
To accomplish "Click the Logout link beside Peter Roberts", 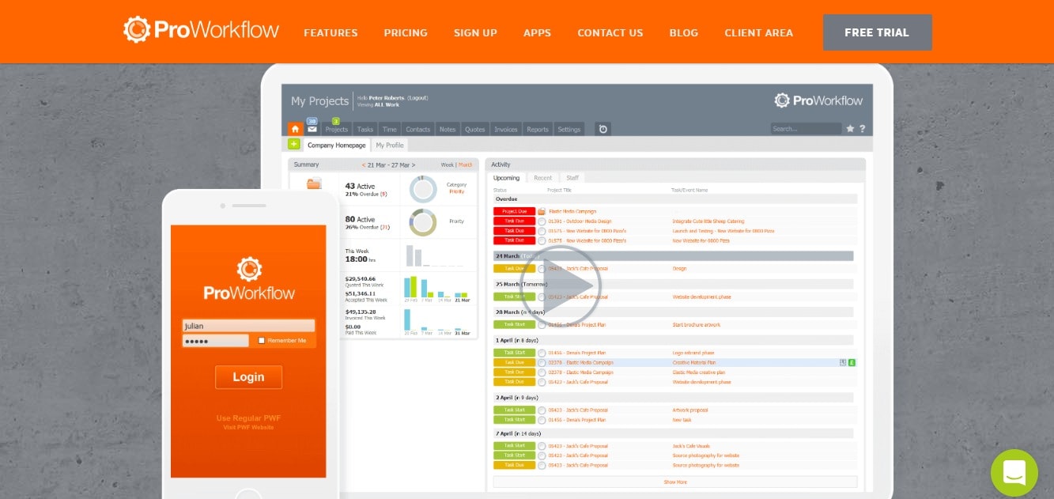I will (417, 98).
